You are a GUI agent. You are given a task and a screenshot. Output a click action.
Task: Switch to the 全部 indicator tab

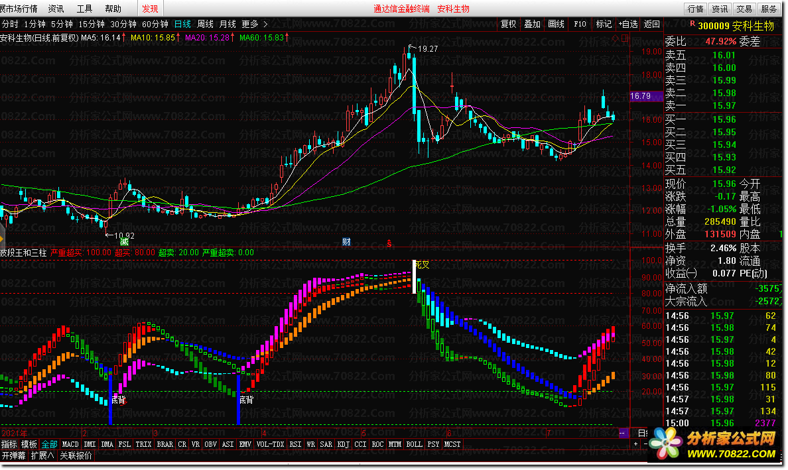point(49,444)
